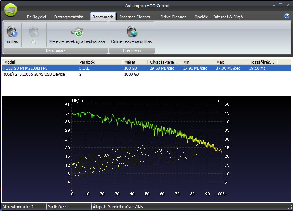The width and height of the screenshot is (293, 211).
Task: Click the Állapot: Rendelkezésre állás status text
Action: point(118,207)
